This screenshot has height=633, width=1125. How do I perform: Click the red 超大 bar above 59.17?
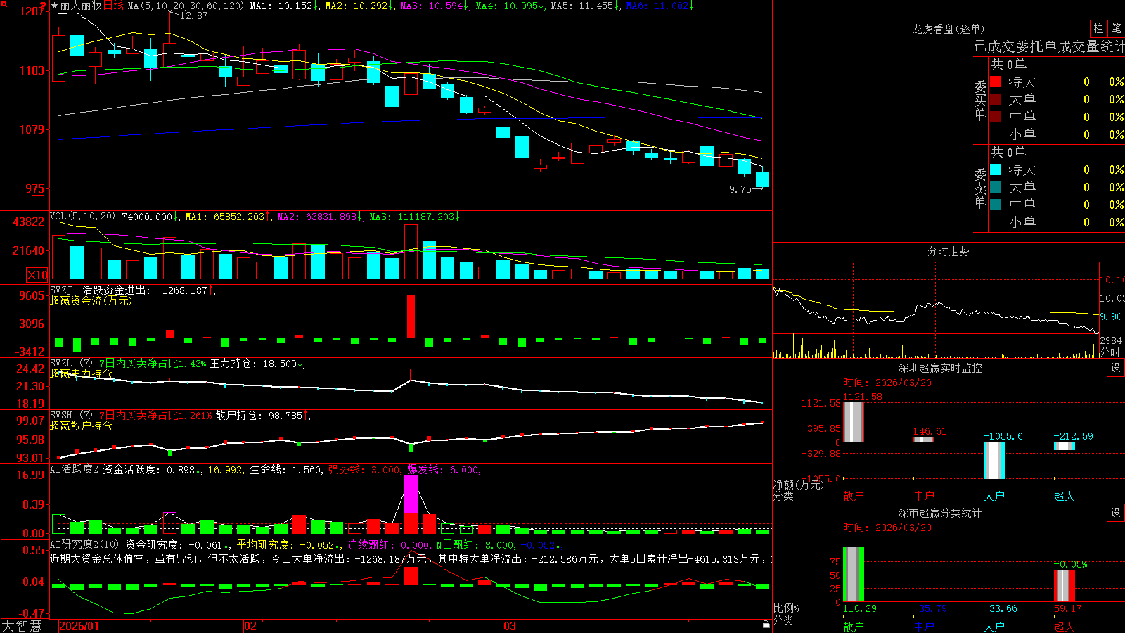(x=1064, y=586)
